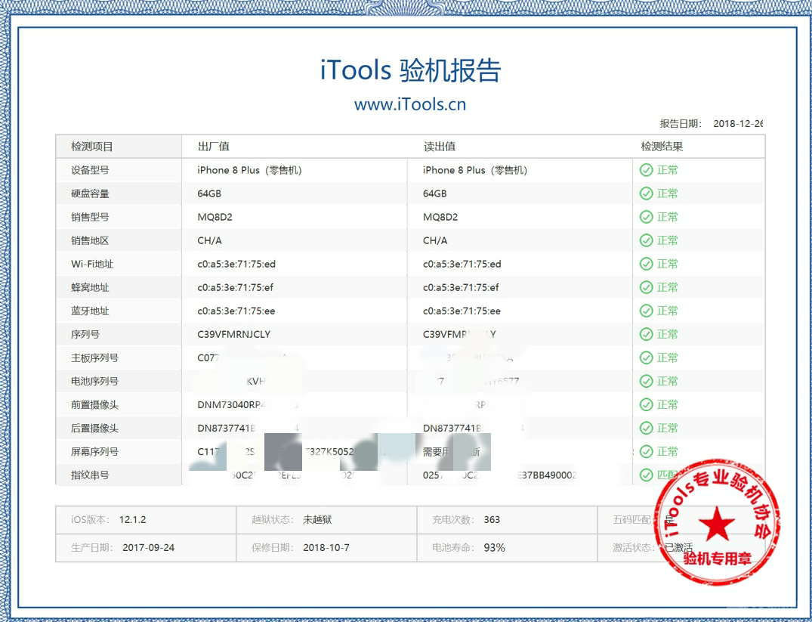This screenshot has width=812, height=622.
Task: Select the 前置摄像头 row label
Action: 94,404
